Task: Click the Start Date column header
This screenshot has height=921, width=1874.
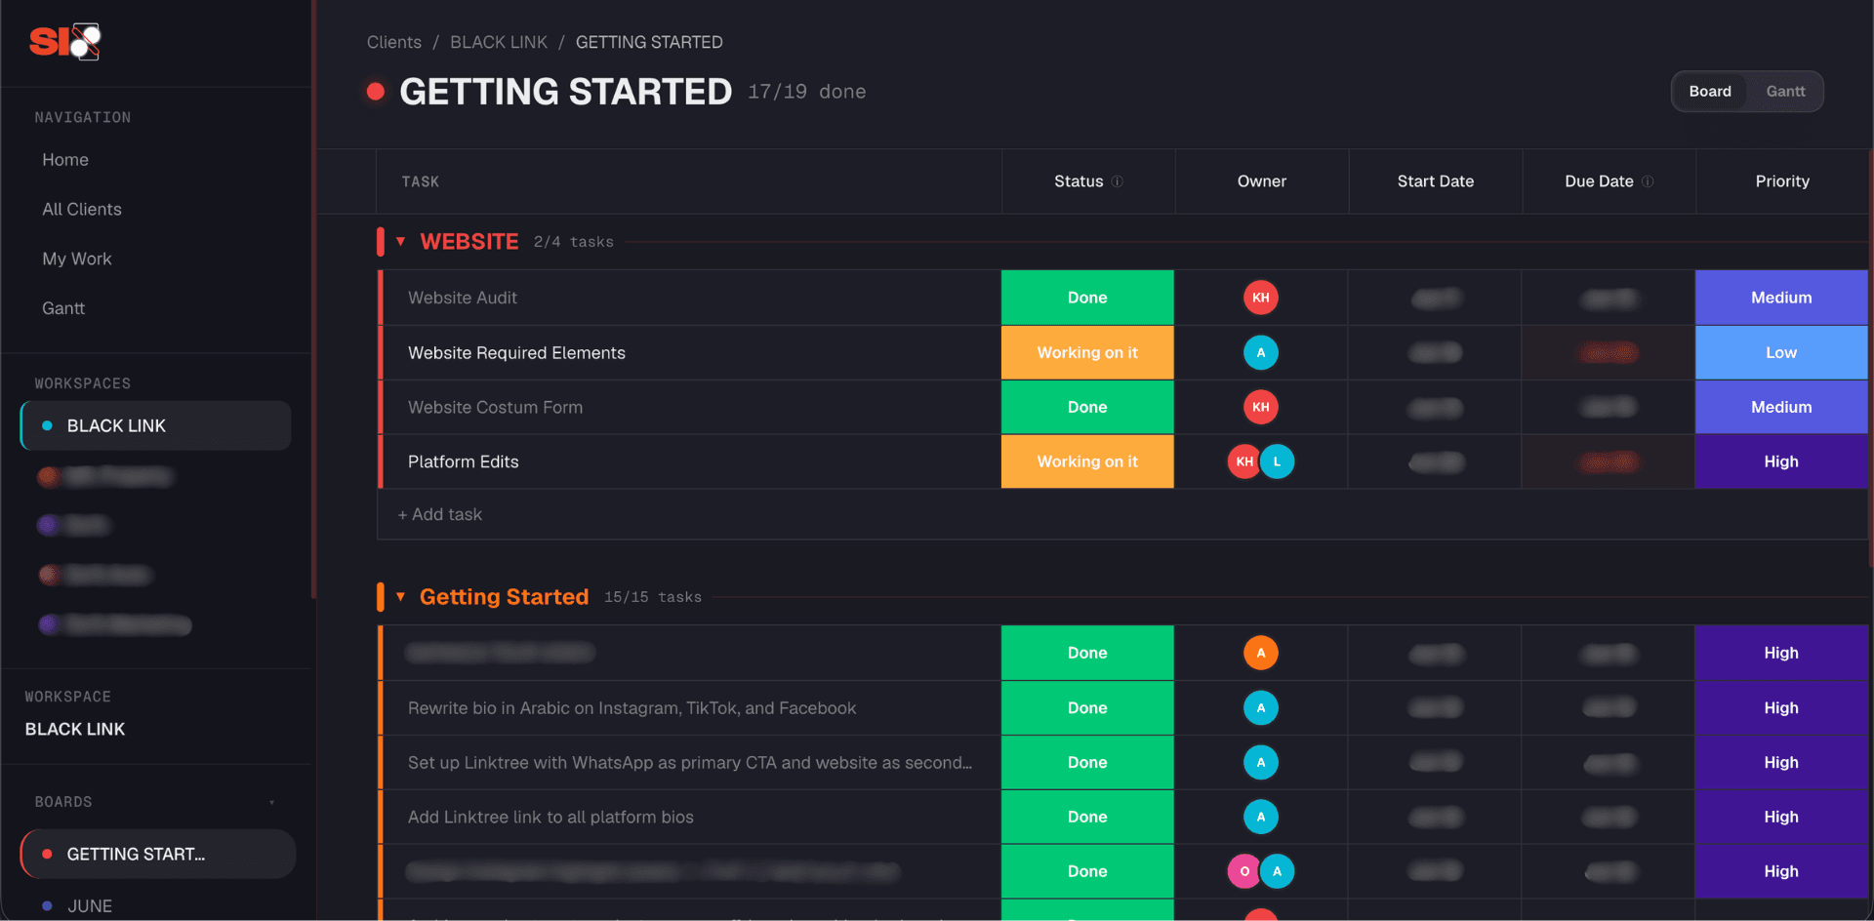Action: (x=1436, y=181)
